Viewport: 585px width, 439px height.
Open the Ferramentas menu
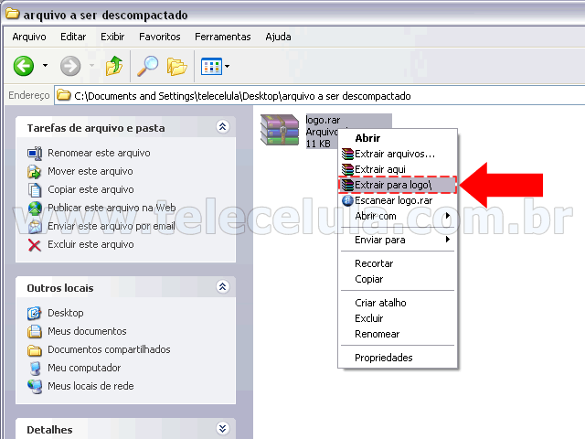coord(223,37)
